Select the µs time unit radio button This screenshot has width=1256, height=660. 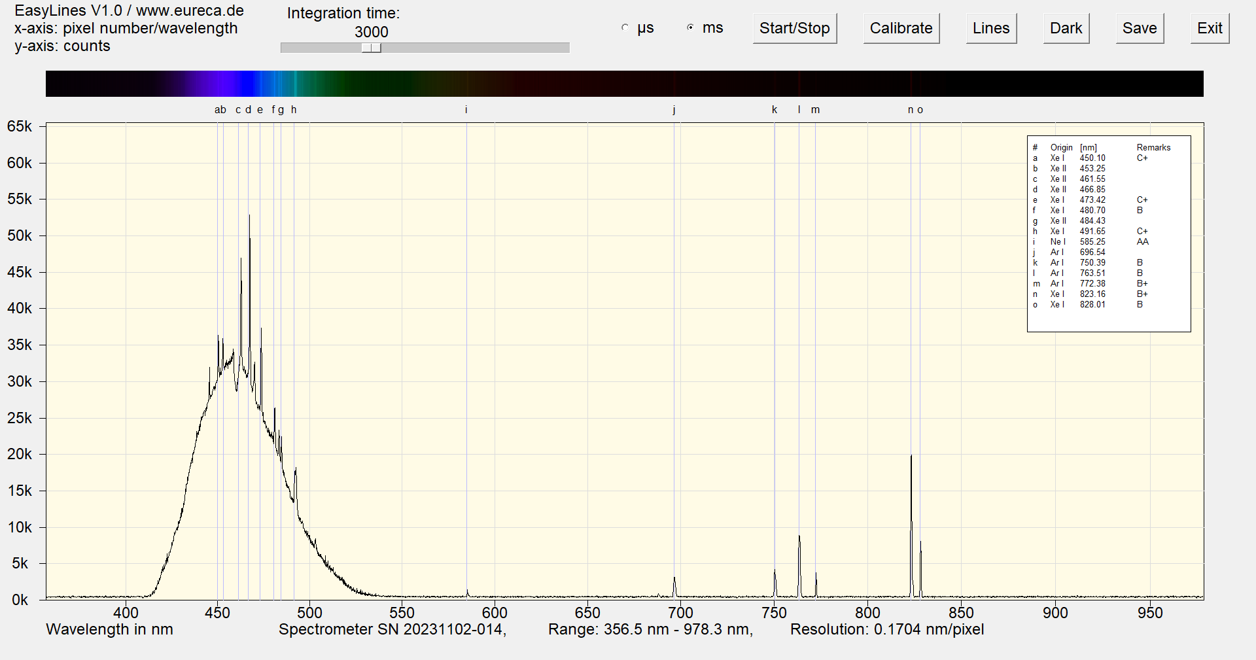625,27
